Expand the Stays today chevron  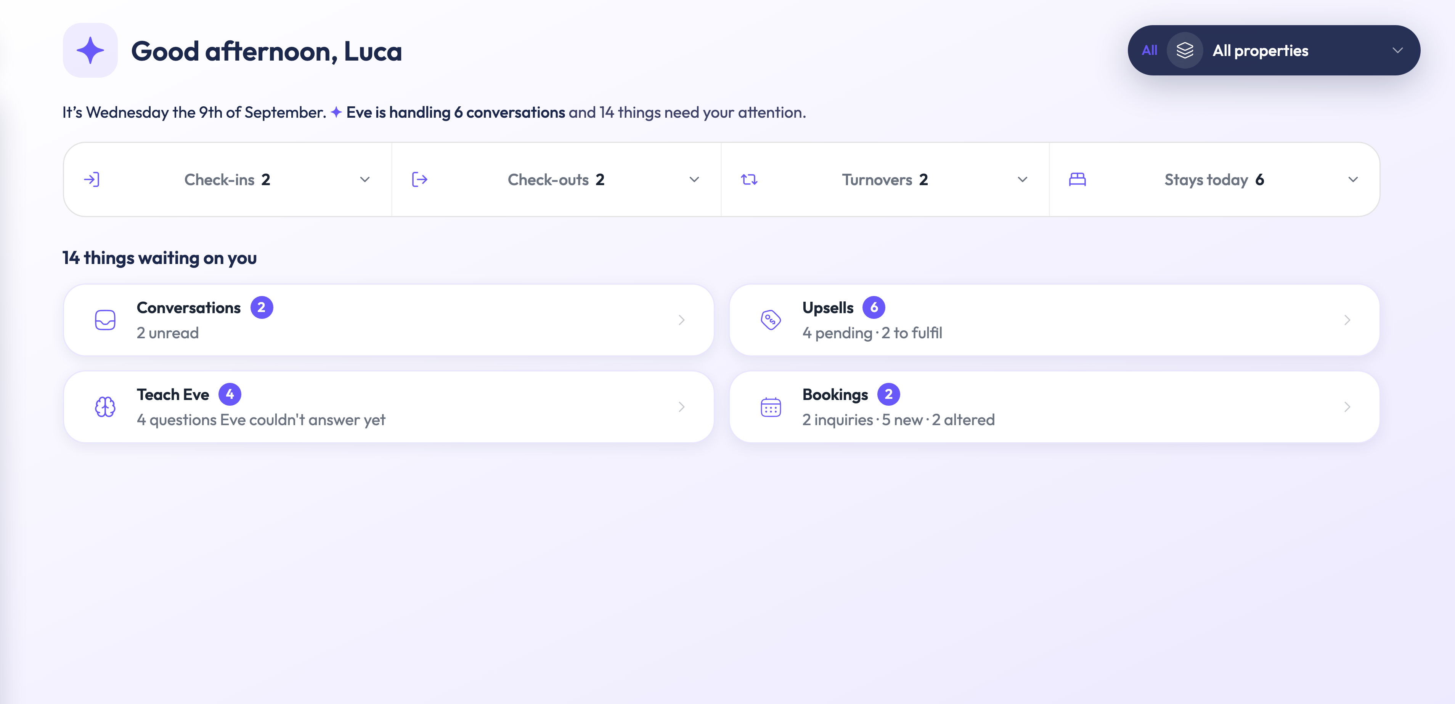(x=1353, y=179)
